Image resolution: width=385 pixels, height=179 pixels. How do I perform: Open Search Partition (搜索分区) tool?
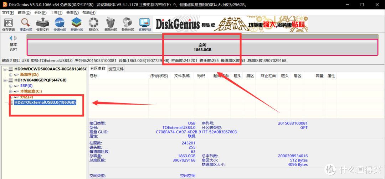pos(26,25)
